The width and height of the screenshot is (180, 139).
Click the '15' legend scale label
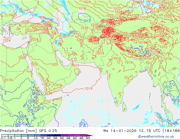coord(42,138)
